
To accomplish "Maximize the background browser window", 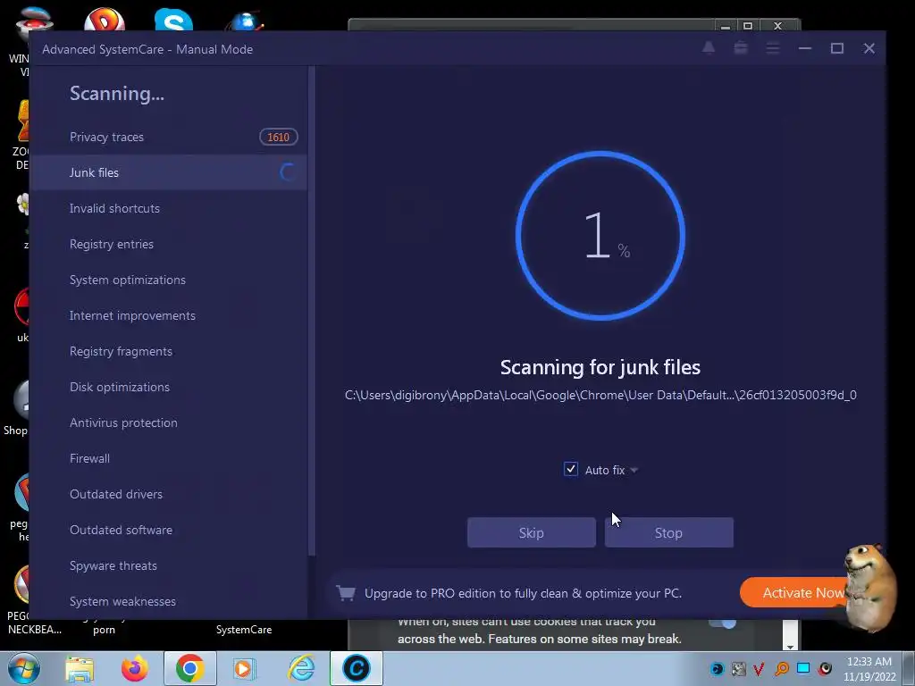I will pos(748,26).
